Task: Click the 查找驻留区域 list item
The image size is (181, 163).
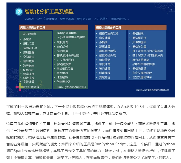Action: [x=31, y=87]
